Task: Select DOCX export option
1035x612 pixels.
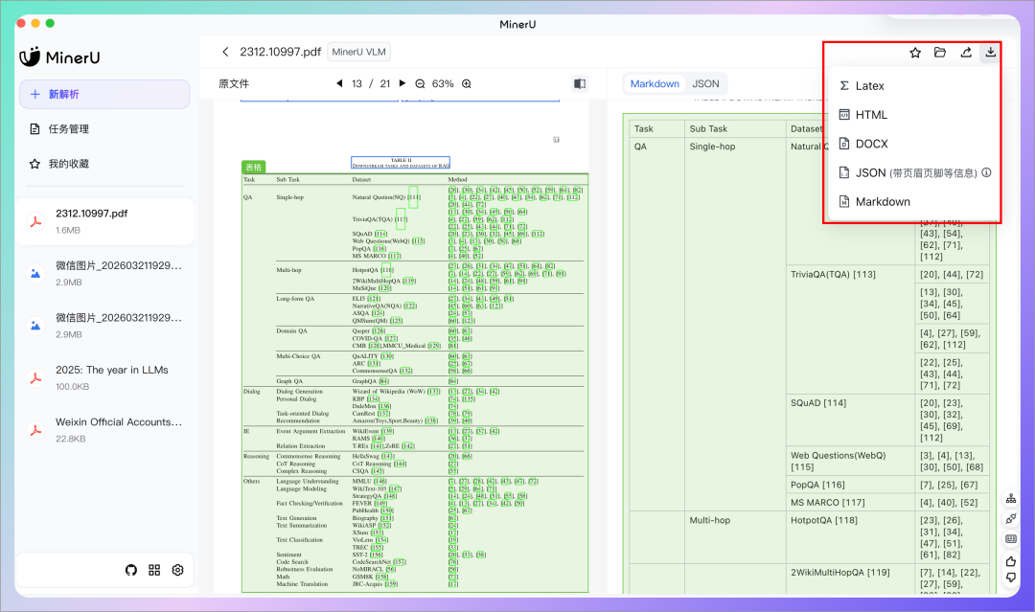Action: click(x=911, y=144)
